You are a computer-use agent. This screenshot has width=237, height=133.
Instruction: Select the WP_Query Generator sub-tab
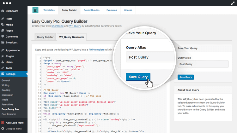[72, 37]
